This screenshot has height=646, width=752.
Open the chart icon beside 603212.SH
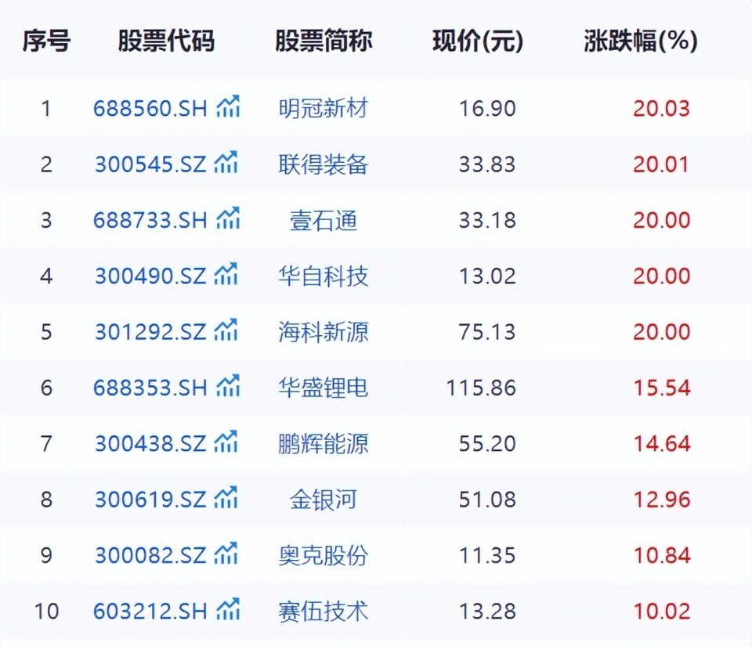227,610
